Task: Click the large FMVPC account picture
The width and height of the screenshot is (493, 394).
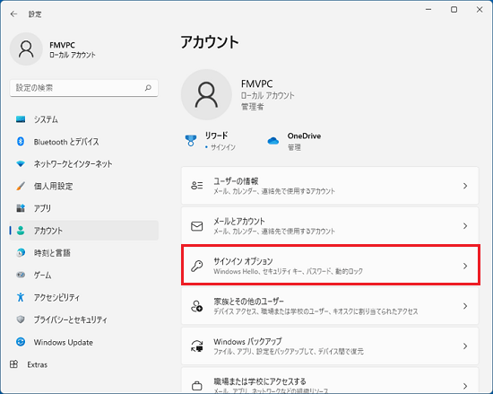Action: (206, 94)
